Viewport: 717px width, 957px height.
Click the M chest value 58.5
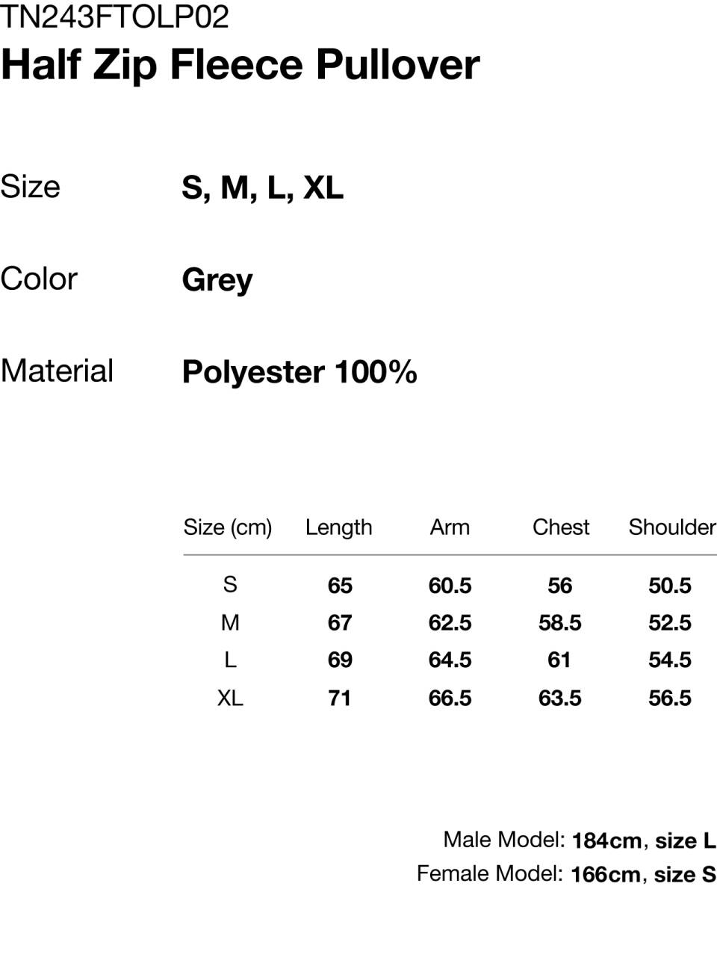(559, 622)
